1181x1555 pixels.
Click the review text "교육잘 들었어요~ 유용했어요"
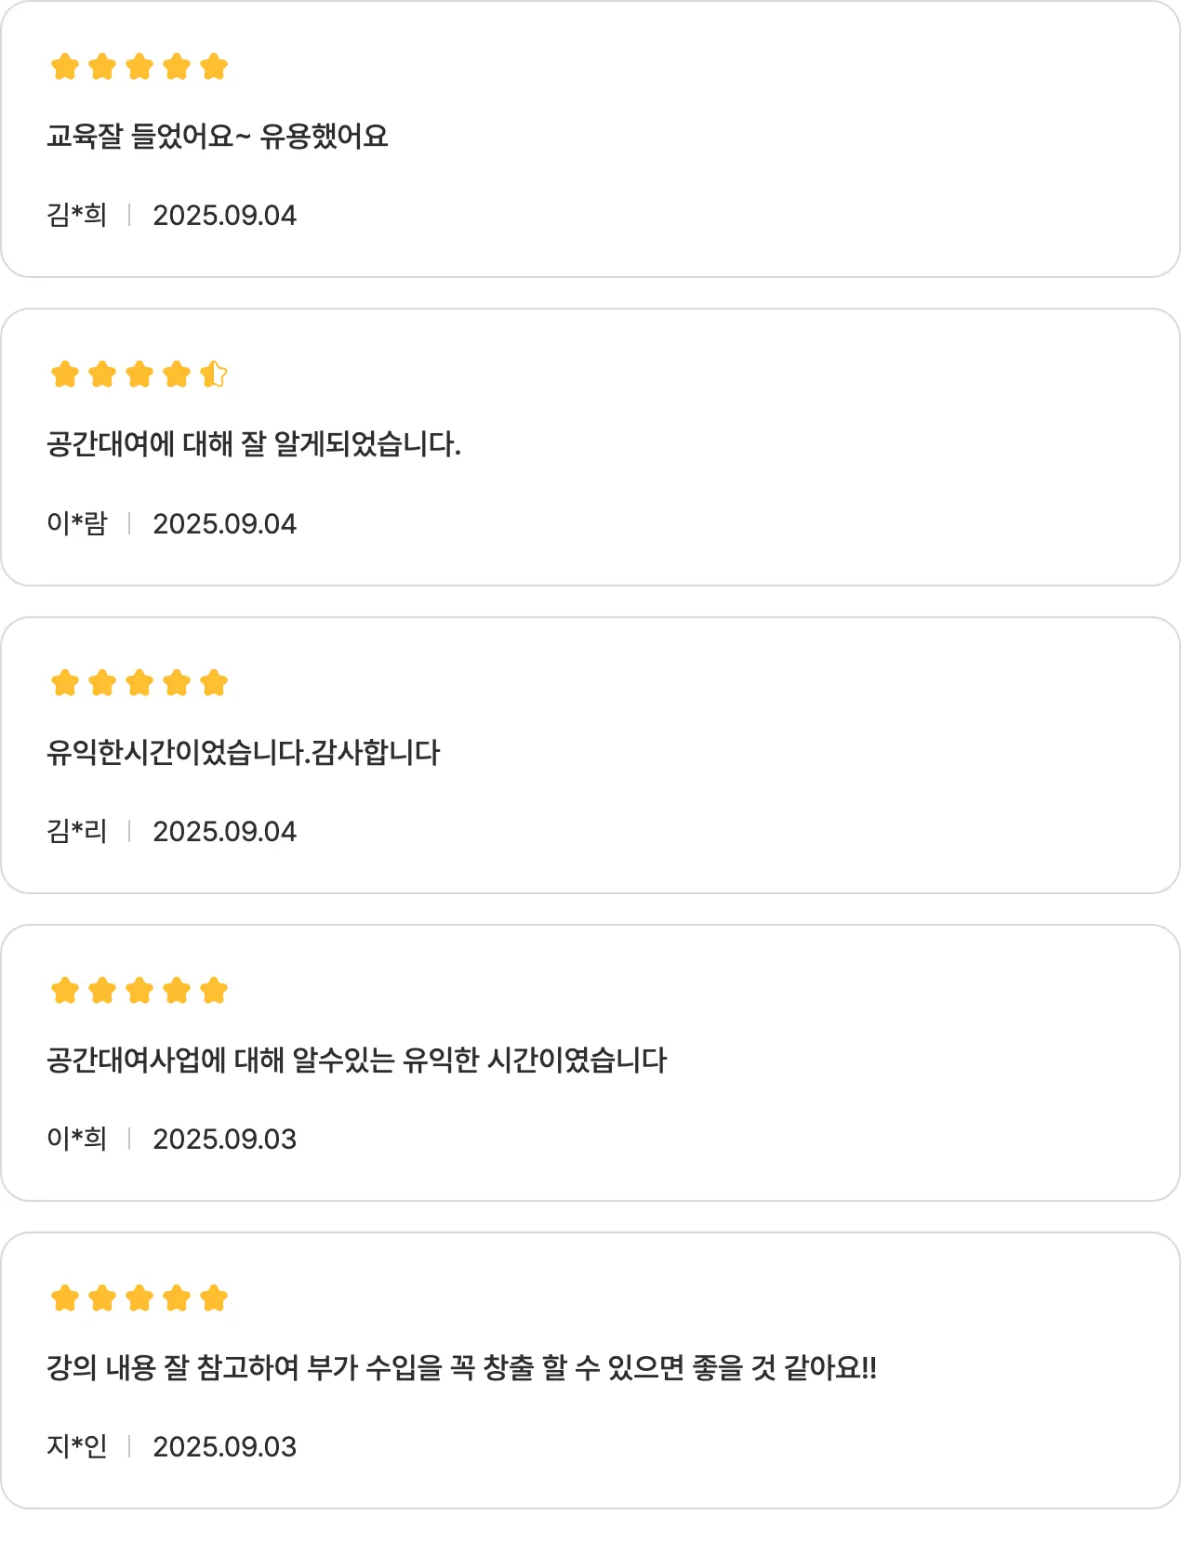click(218, 137)
